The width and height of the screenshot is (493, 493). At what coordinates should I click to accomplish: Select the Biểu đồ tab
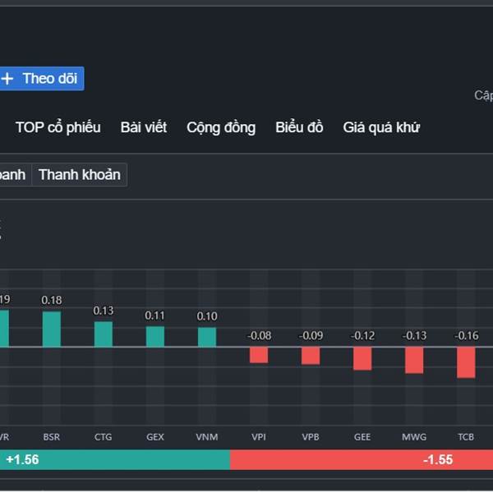pyautogui.click(x=299, y=127)
